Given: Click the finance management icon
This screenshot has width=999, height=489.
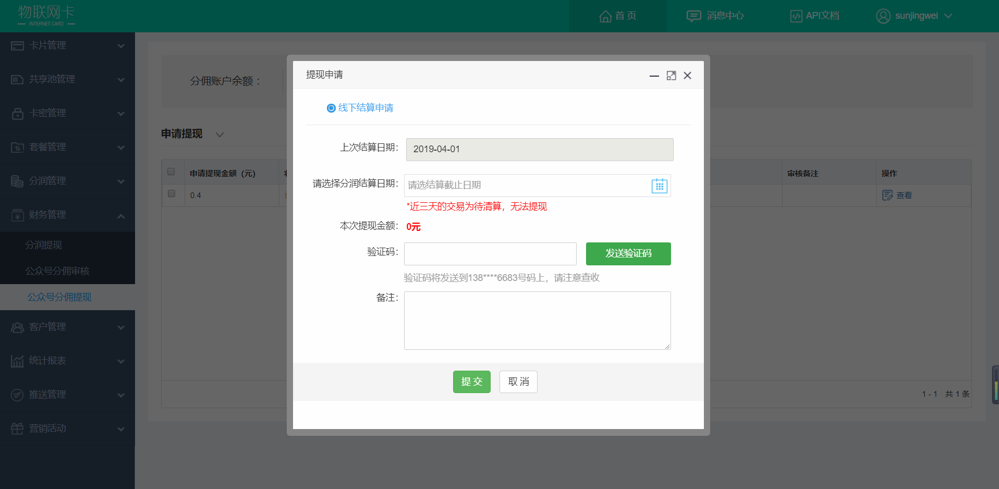Looking at the screenshot, I should coord(17,215).
